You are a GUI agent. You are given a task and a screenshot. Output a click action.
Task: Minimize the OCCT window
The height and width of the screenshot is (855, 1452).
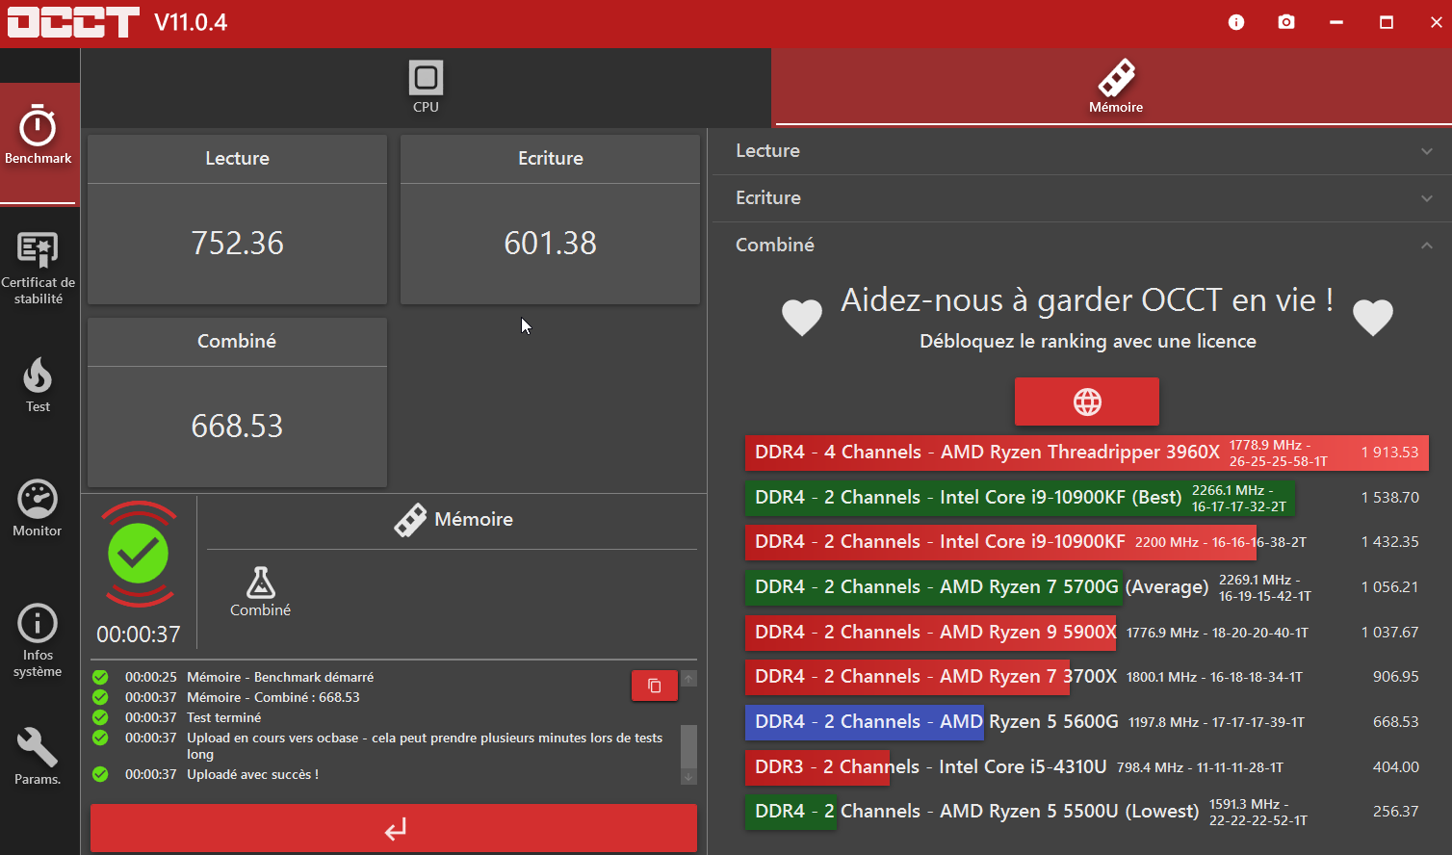1336,22
